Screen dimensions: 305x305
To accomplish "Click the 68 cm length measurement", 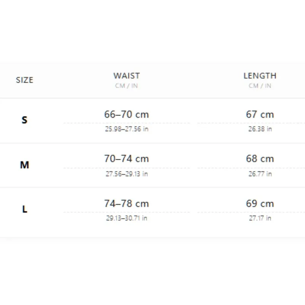I will coord(260,159).
